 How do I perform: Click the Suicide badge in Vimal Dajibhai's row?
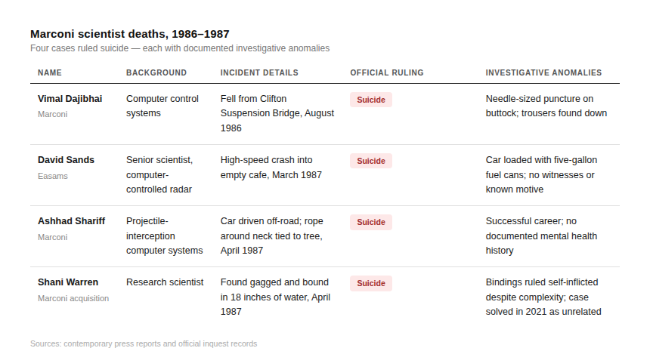[370, 100]
